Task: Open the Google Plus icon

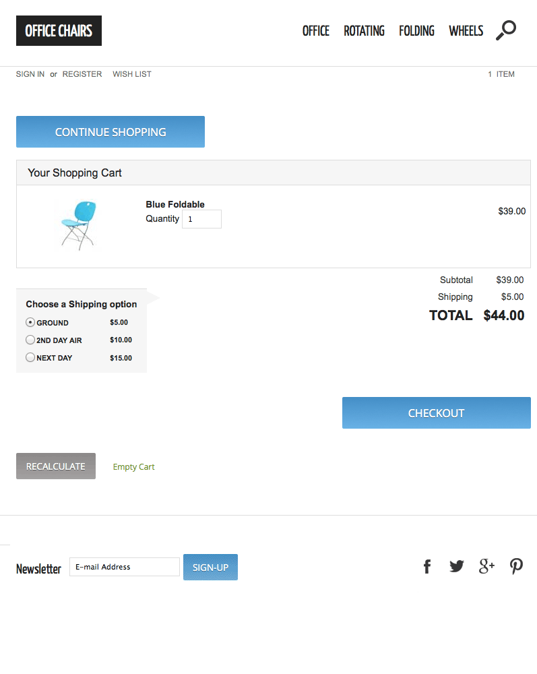Action: pos(486,567)
